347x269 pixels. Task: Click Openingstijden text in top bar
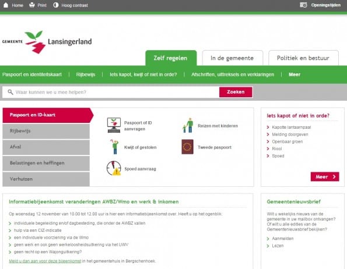pos(326,5)
